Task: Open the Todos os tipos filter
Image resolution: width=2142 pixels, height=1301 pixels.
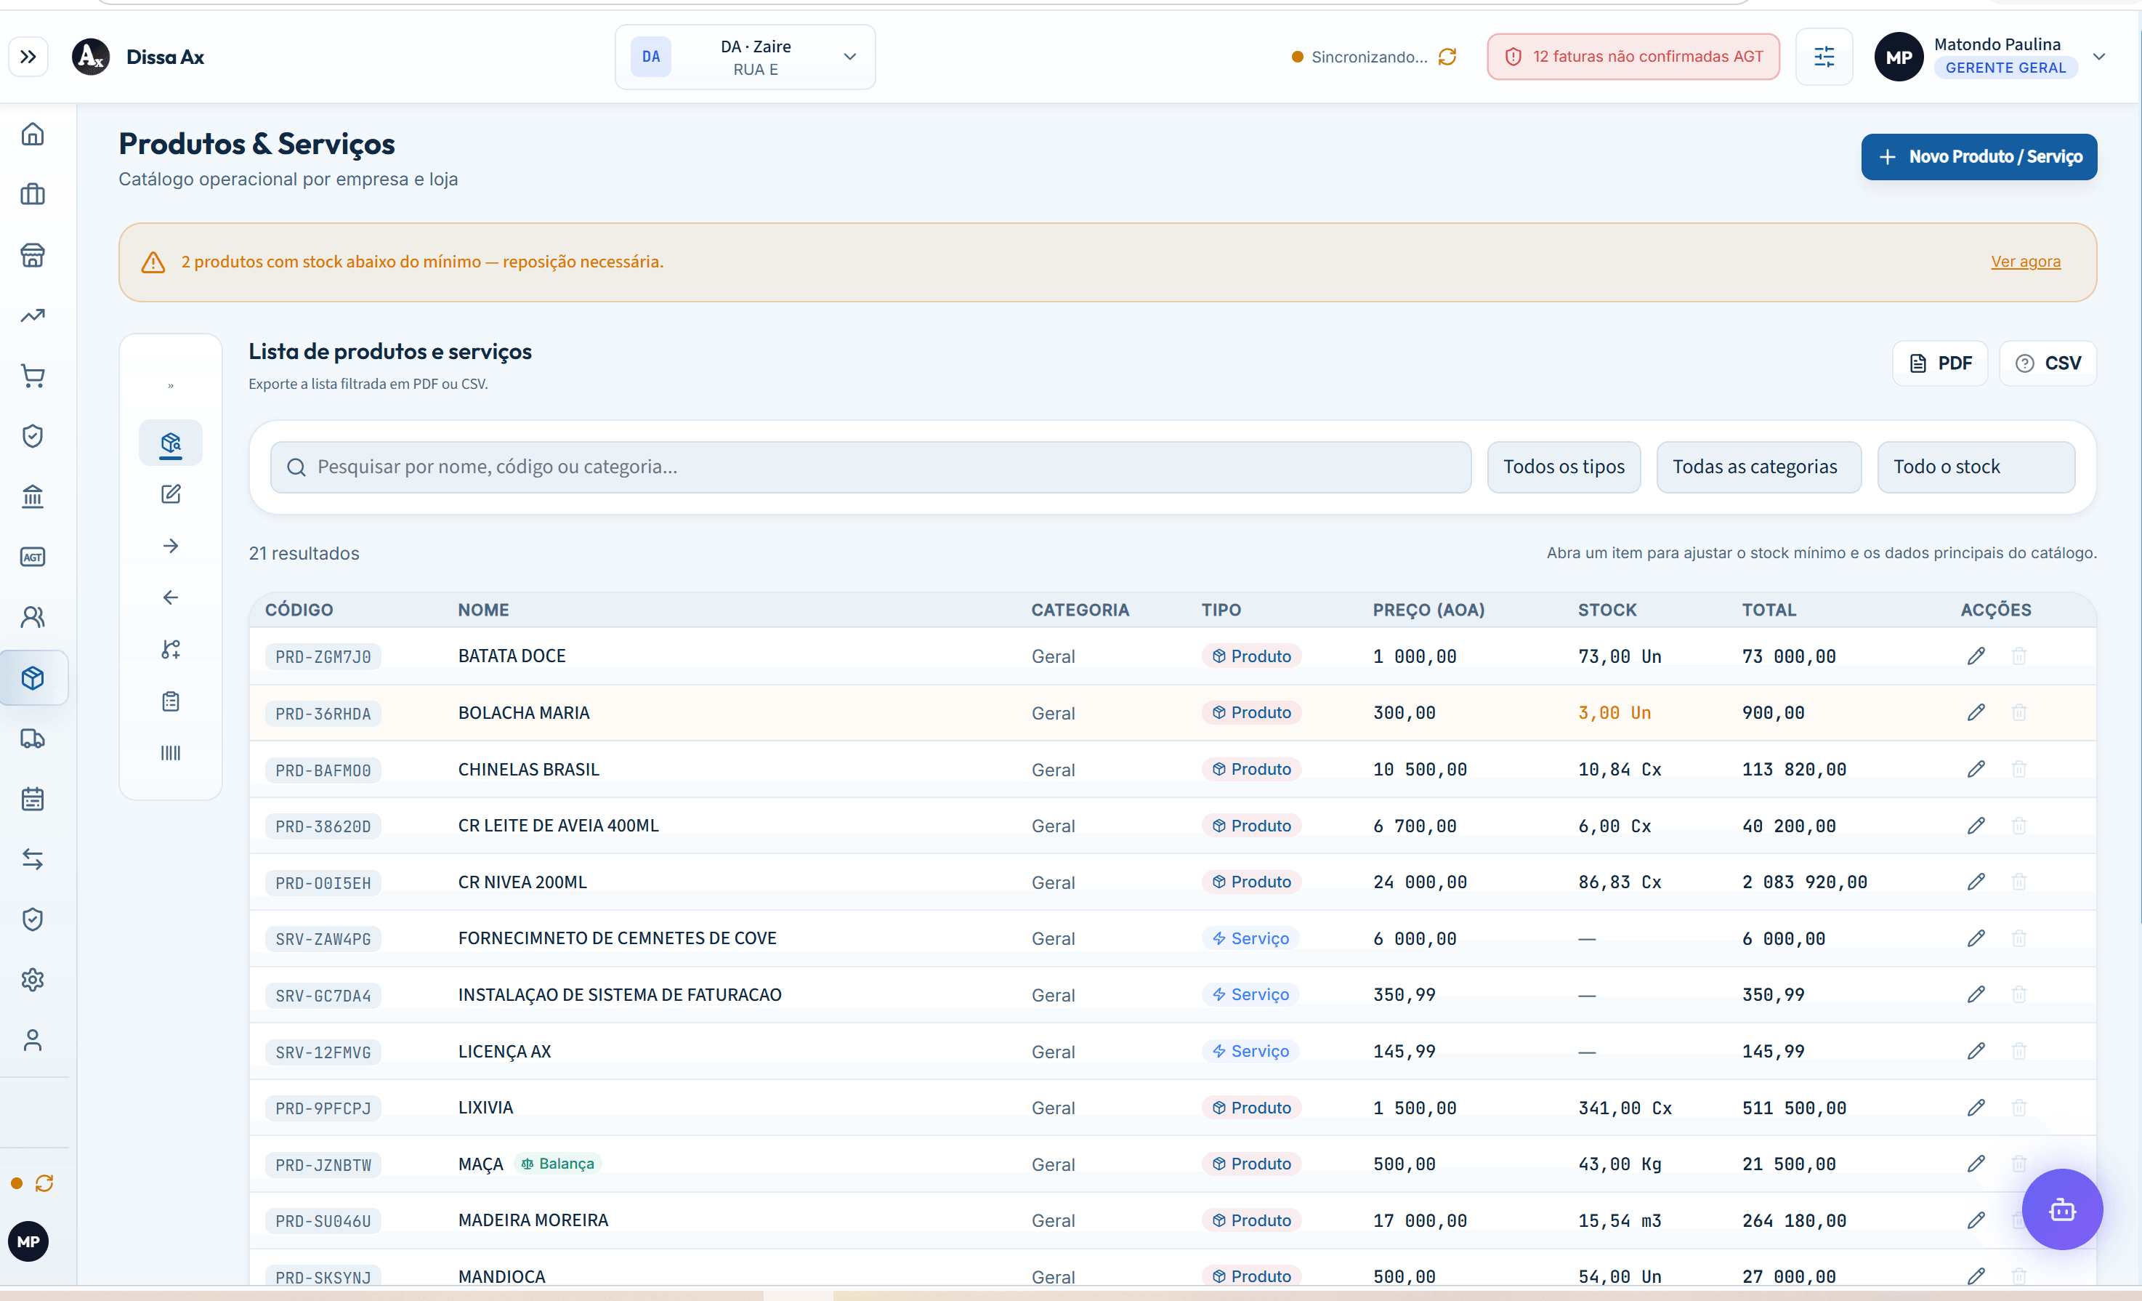Action: 1563,467
